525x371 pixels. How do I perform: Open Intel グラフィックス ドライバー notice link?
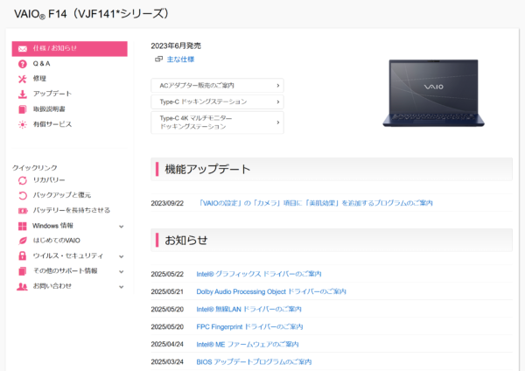tap(258, 274)
